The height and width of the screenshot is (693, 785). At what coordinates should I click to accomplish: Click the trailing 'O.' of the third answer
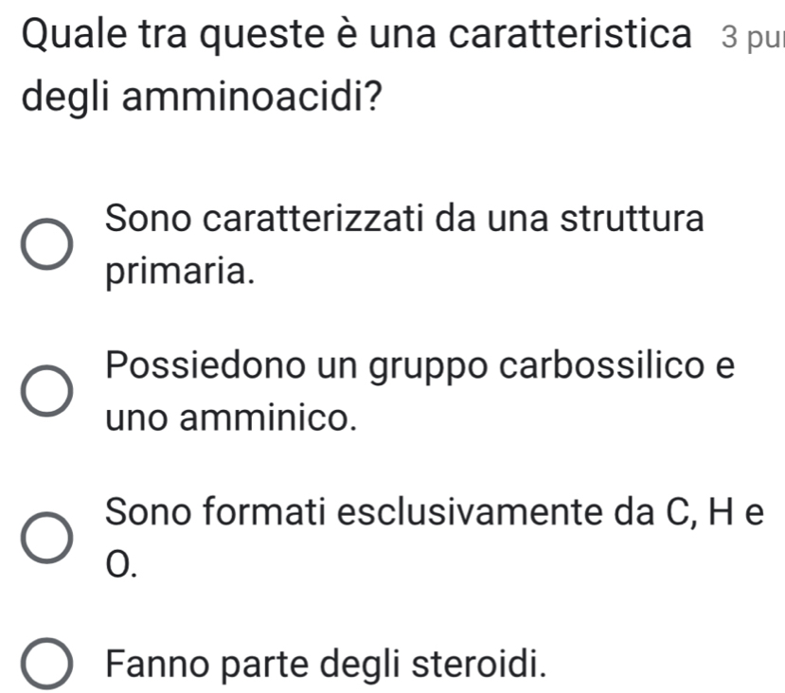click(x=122, y=565)
